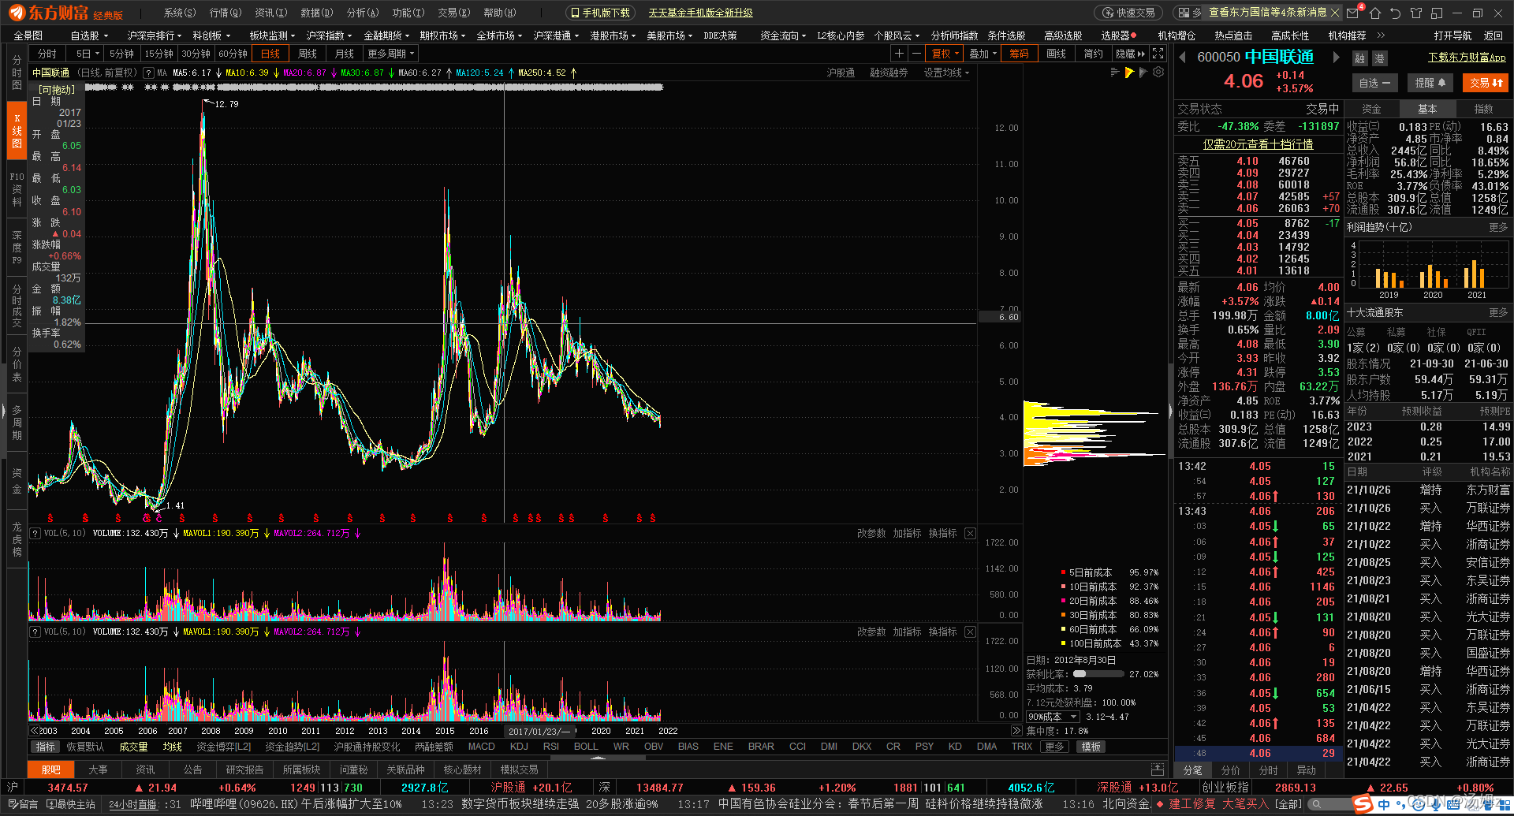1514x816 pixels.
Task: Toggle the 隐藏 hide panel button
Action: tap(1130, 54)
